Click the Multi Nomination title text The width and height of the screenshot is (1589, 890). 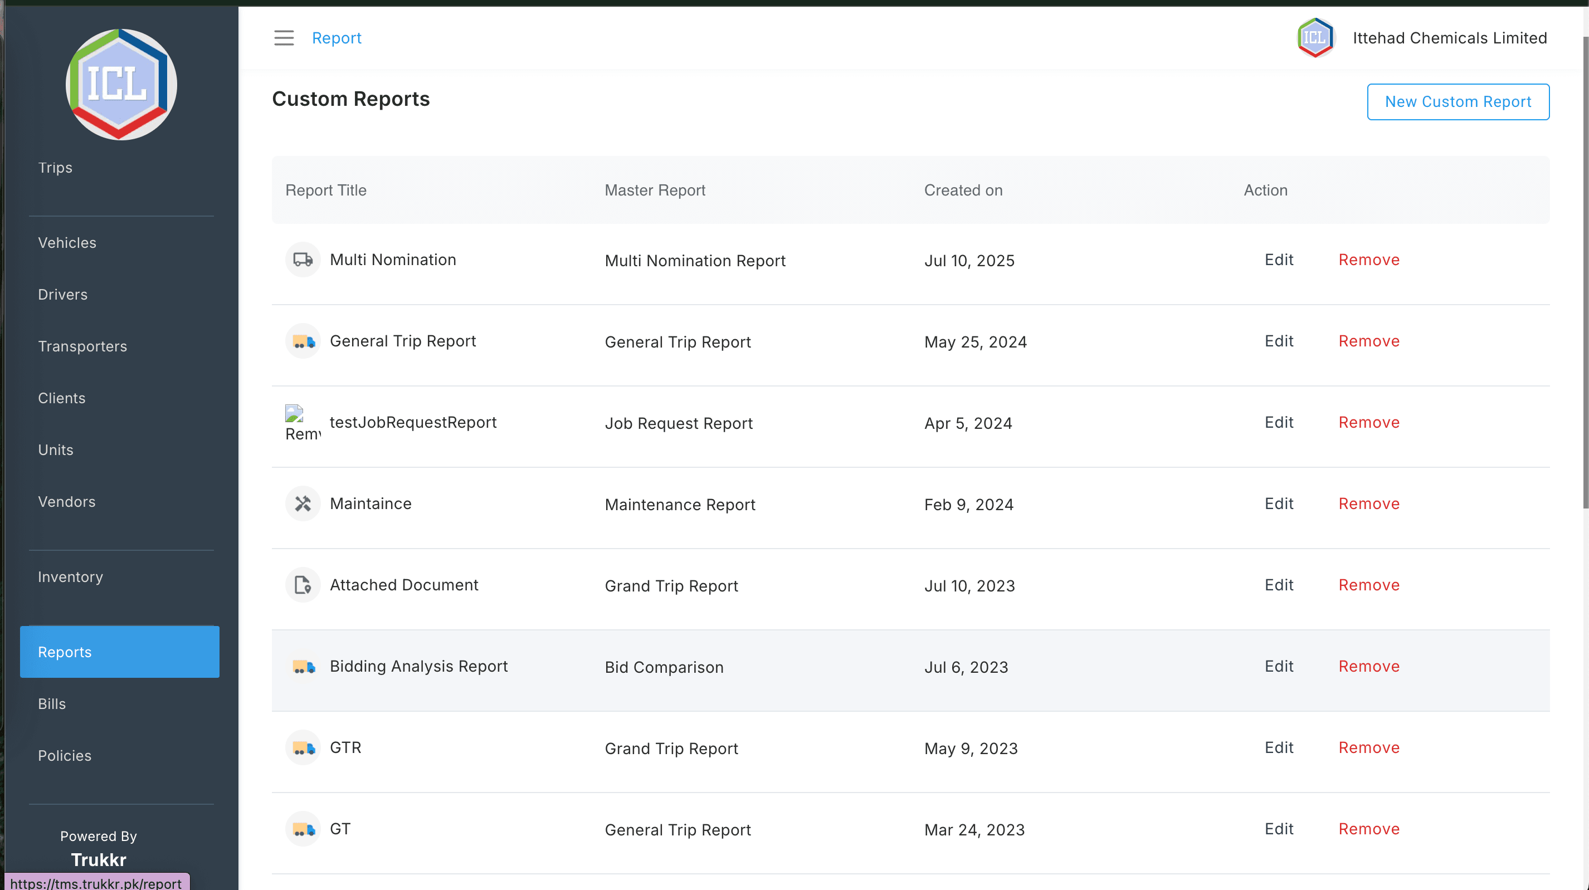393,260
